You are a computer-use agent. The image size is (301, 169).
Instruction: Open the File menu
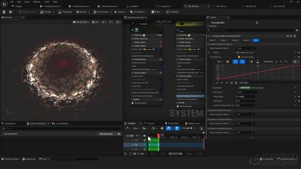(12, 2)
